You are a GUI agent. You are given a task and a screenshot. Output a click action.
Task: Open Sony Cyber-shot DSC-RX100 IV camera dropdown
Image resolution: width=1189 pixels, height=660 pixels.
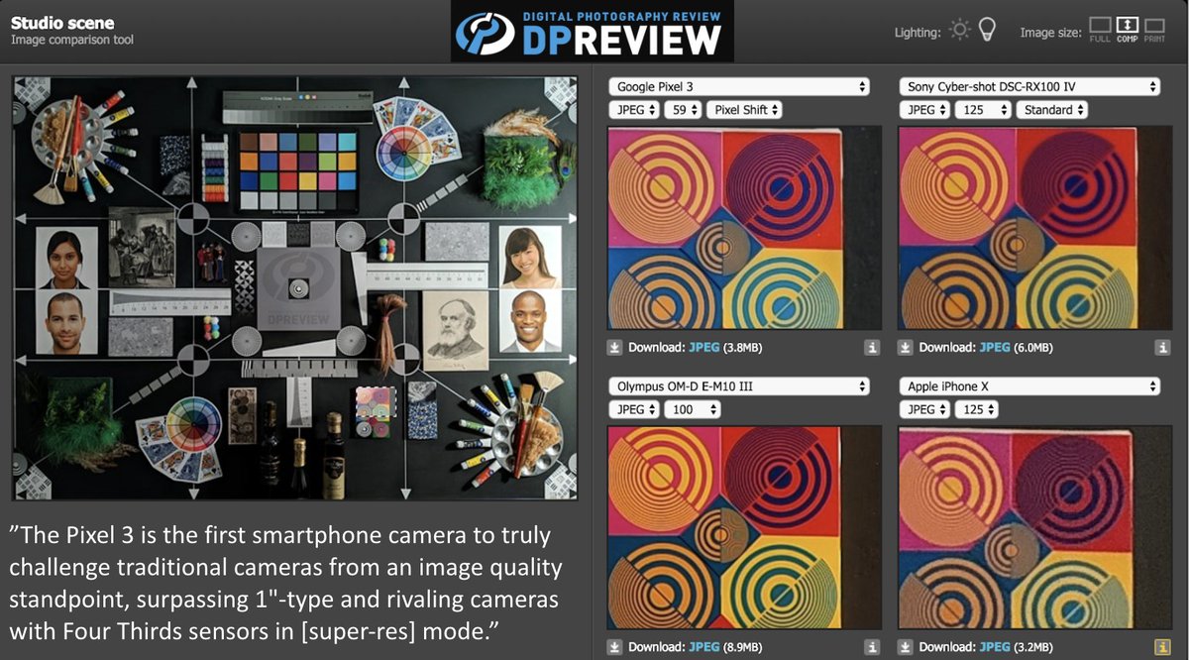point(1029,86)
